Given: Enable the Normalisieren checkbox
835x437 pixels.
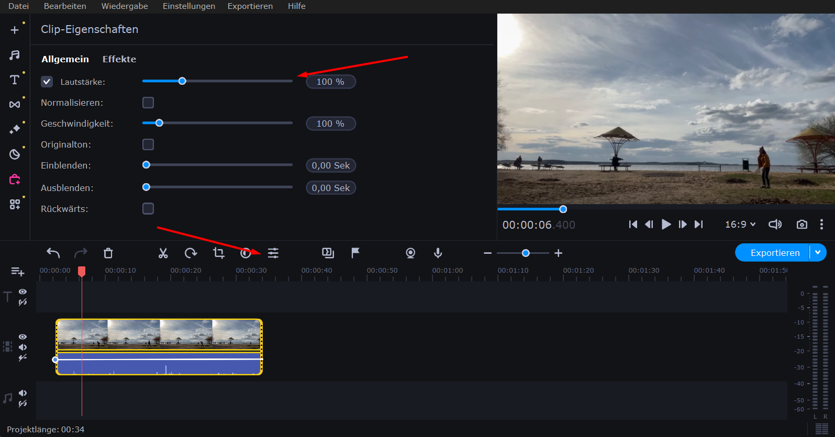Looking at the screenshot, I should pyautogui.click(x=148, y=103).
